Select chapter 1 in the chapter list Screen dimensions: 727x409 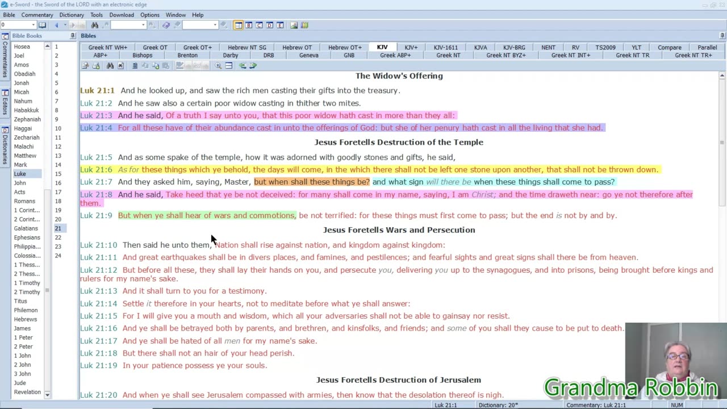(56, 47)
